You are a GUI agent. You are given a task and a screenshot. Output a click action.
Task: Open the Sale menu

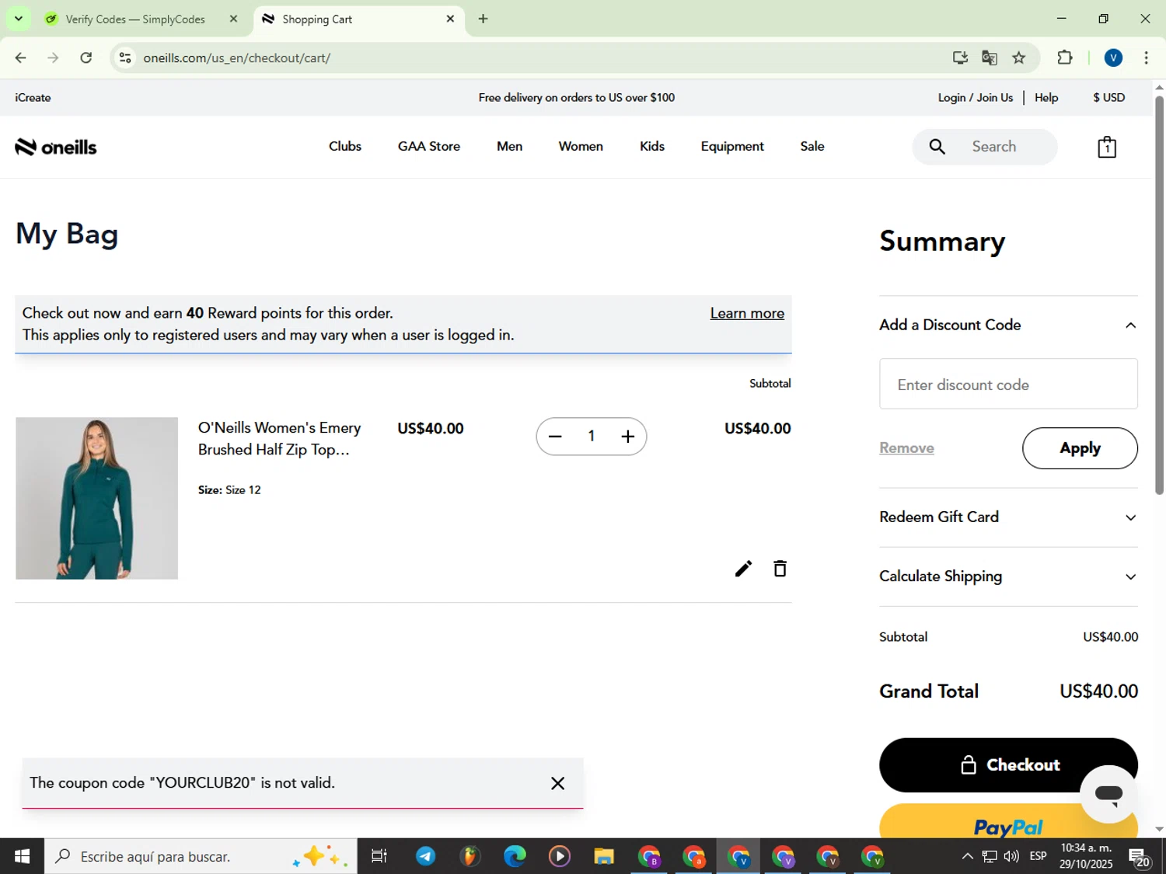(812, 146)
